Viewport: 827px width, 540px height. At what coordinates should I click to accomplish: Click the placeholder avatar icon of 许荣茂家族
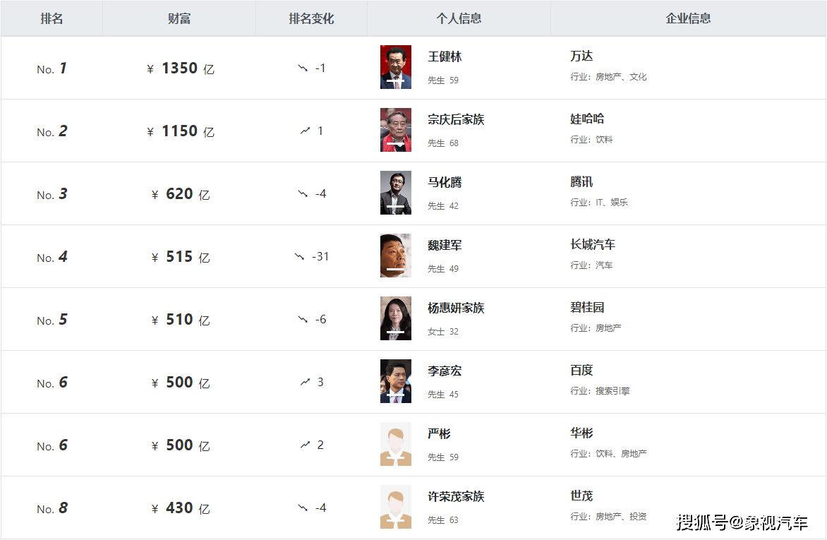tap(396, 507)
